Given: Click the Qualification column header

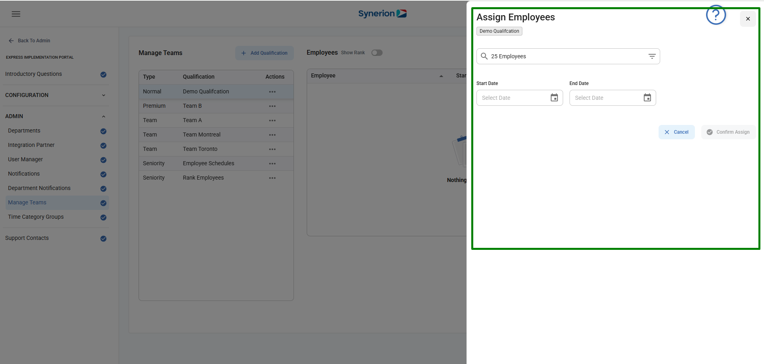Looking at the screenshot, I should click(198, 77).
